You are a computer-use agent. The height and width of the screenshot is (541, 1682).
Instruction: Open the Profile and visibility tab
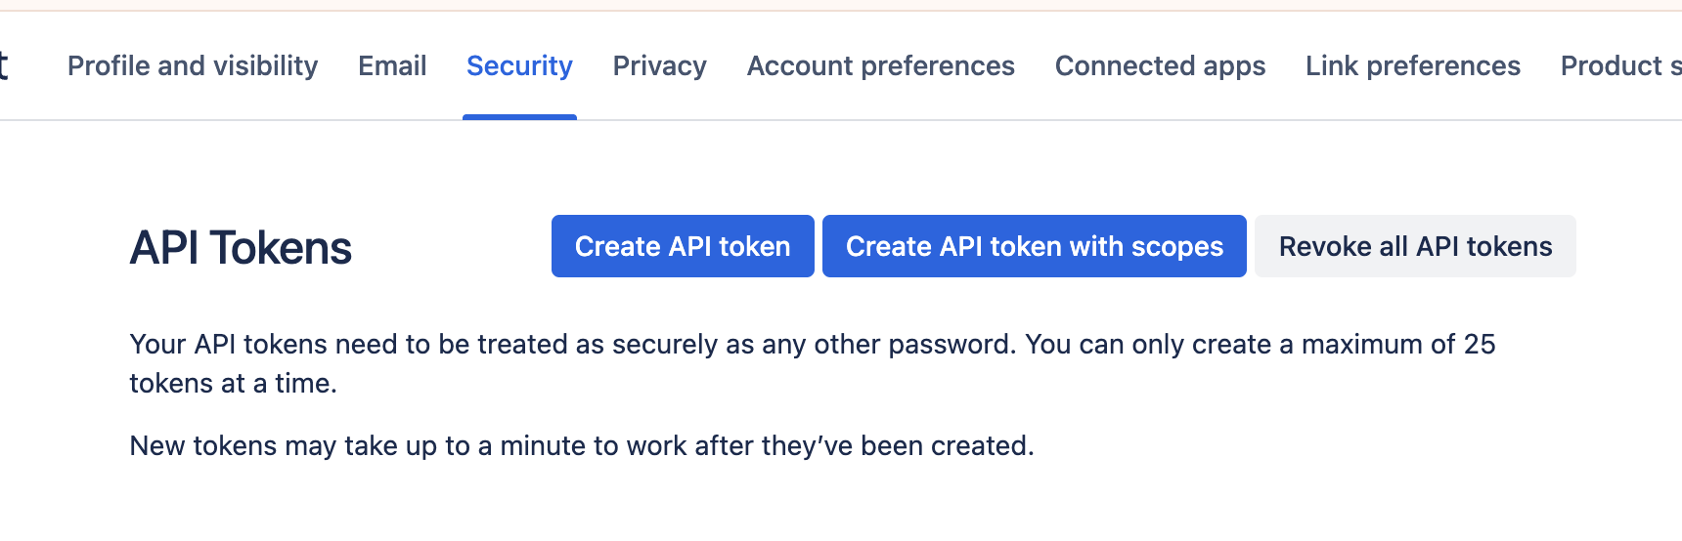[193, 66]
